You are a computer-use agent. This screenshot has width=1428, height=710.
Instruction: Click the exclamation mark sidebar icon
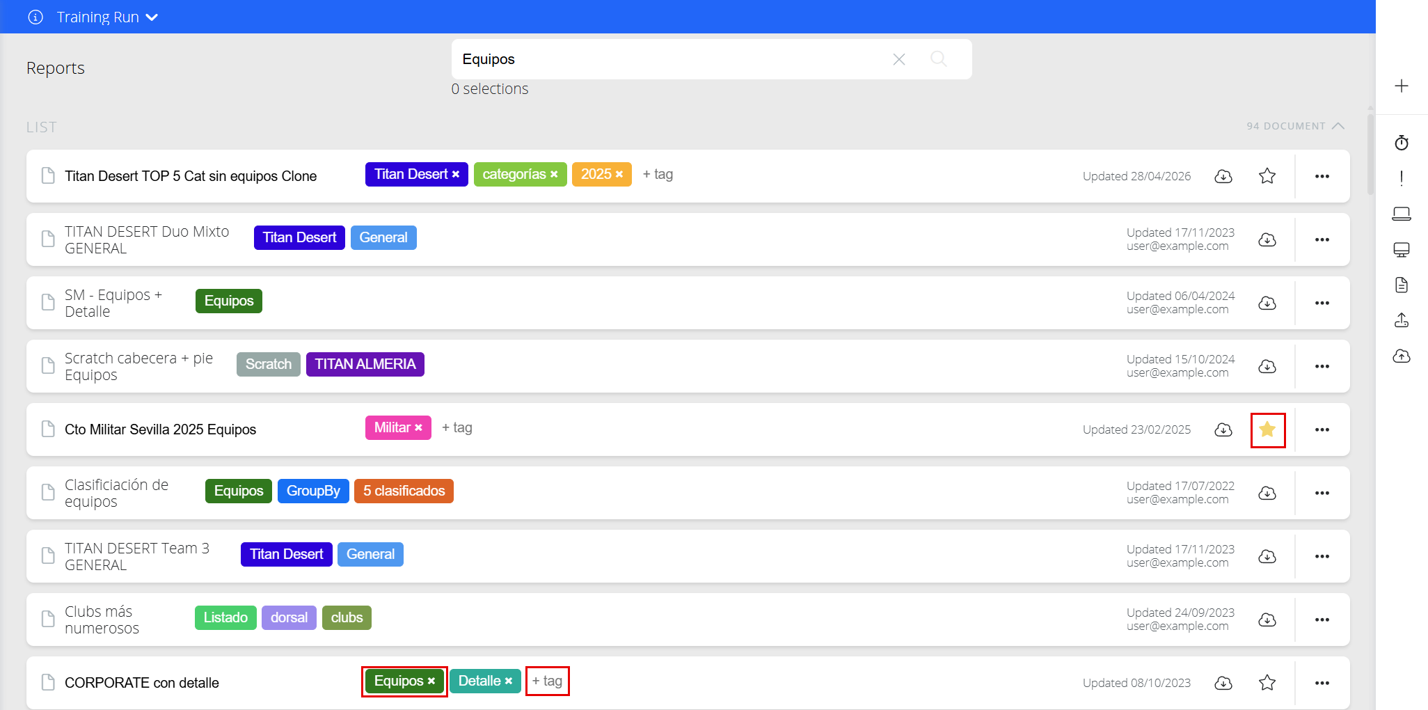tap(1402, 178)
